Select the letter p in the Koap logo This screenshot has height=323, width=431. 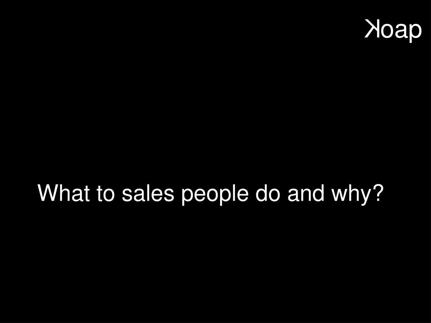(415, 32)
